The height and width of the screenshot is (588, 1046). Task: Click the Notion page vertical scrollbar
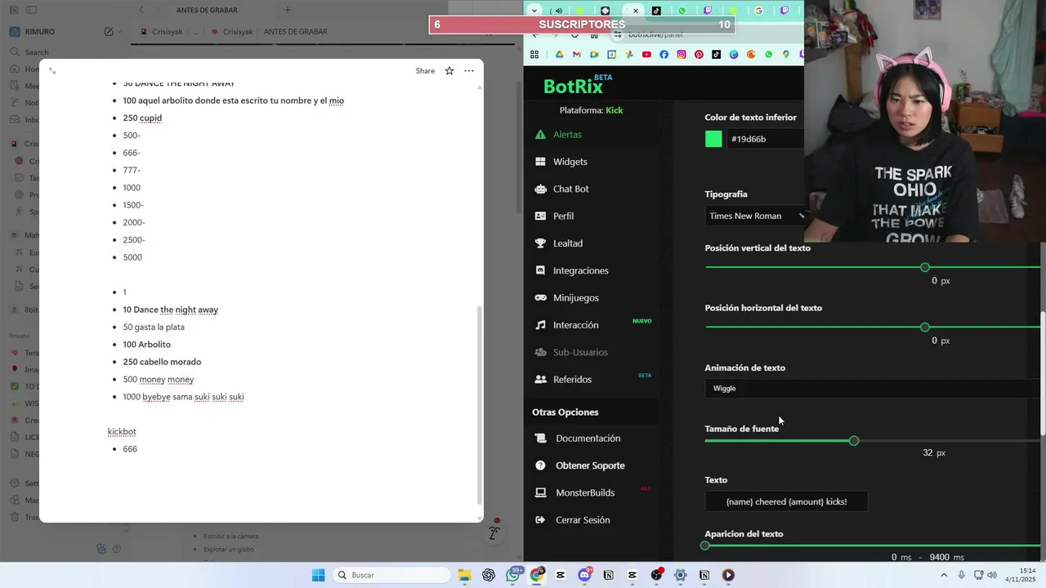click(480, 405)
